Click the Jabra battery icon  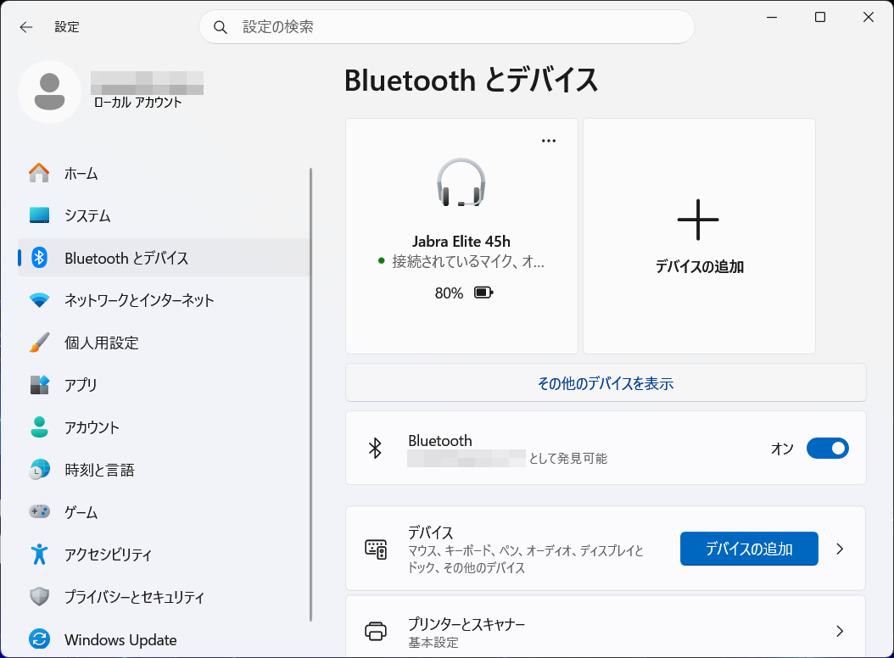coord(483,293)
